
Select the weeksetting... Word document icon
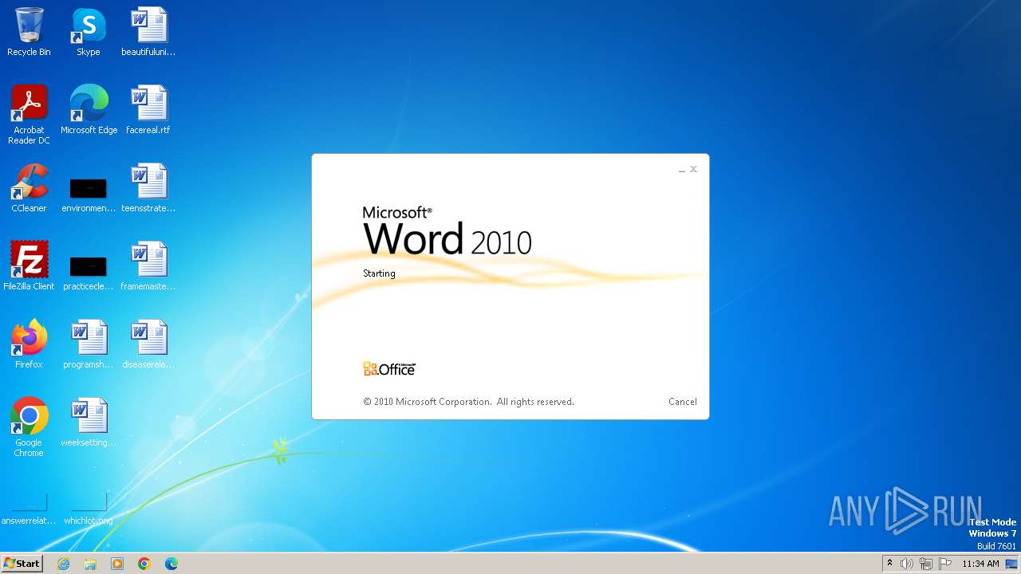[x=89, y=423]
